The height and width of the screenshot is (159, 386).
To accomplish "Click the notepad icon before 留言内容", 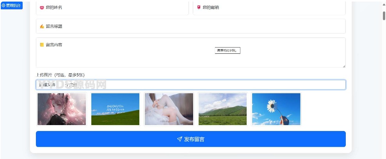I will 42,45.
